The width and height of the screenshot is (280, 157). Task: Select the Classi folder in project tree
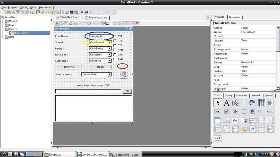(x=13, y=25)
